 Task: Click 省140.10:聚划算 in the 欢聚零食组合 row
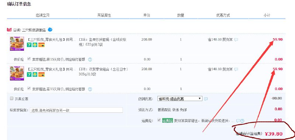point(220,69)
